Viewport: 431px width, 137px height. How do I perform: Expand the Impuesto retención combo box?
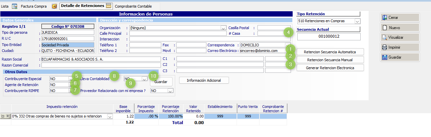pyautogui.click(x=109, y=116)
